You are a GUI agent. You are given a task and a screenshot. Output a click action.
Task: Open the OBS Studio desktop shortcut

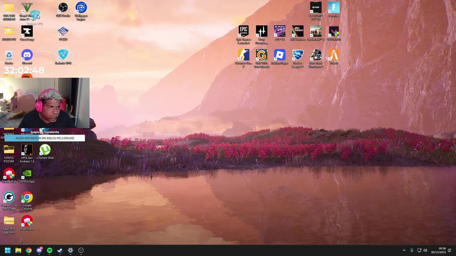click(x=63, y=10)
